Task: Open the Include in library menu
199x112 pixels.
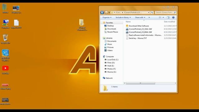Action: pos(123,17)
